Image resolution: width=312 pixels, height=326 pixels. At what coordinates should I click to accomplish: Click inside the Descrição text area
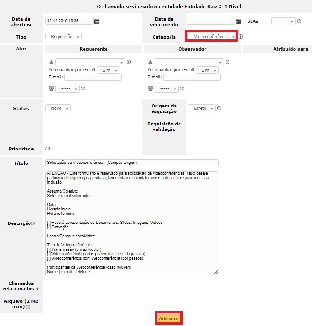tap(132, 223)
